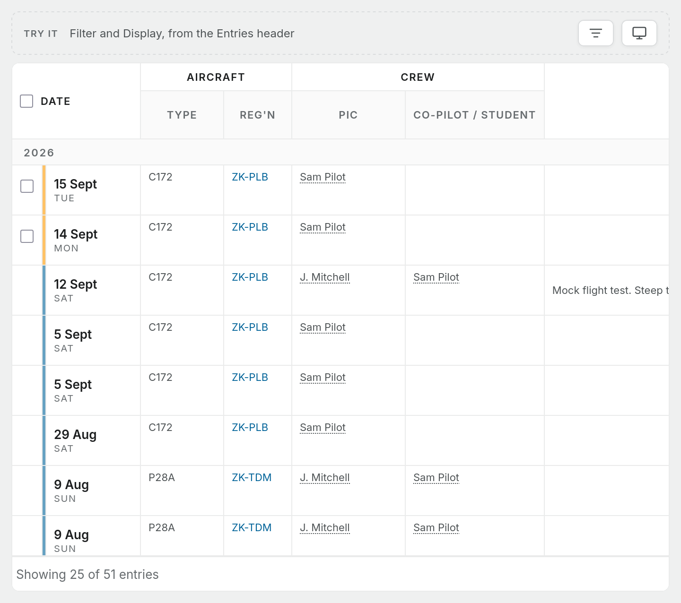
Task: Click the 14 Sept date cell
Action: click(x=93, y=240)
